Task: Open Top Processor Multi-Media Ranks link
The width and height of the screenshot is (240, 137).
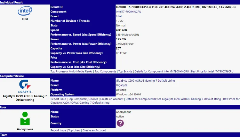Action: (71, 71)
